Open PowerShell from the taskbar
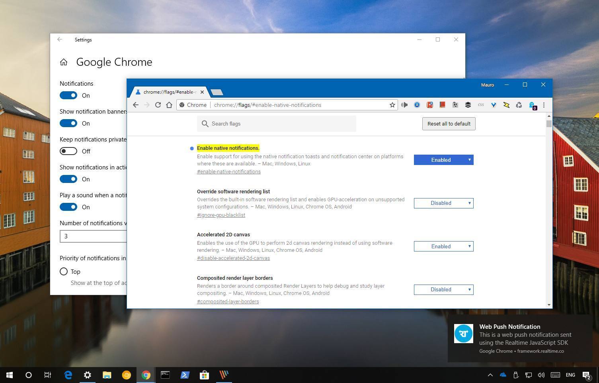599x383 pixels. [185, 375]
